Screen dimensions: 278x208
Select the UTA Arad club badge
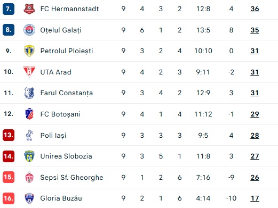click(29, 72)
